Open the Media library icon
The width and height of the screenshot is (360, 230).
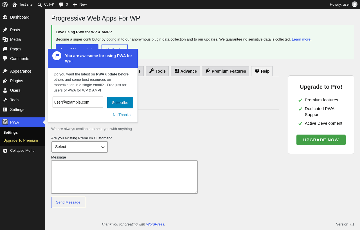pyautogui.click(x=5, y=39)
